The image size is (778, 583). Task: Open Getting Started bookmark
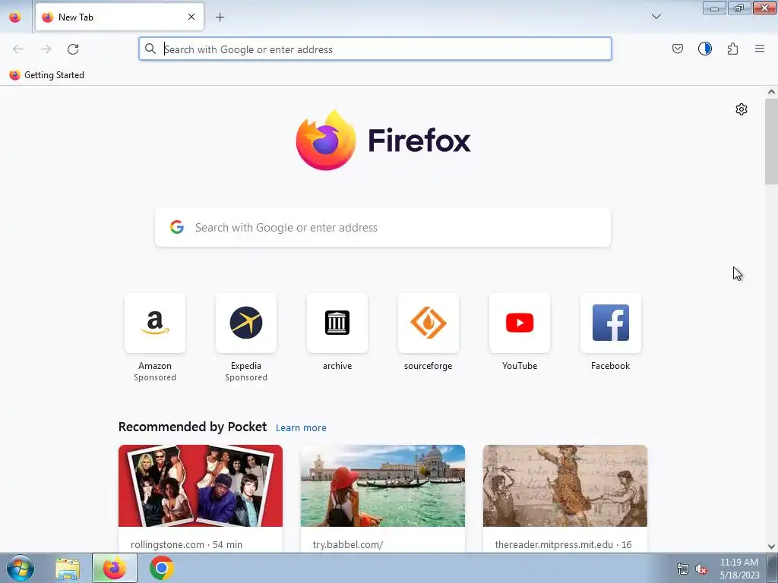(x=46, y=75)
